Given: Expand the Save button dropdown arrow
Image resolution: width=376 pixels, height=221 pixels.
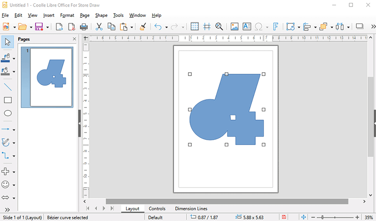Looking at the screenshot, I should click(47, 27).
